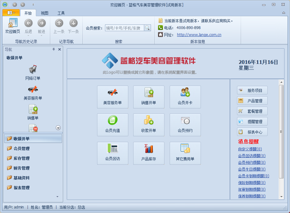
Task: Select the 会员管理 navigation group
Action: tap(33, 149)
